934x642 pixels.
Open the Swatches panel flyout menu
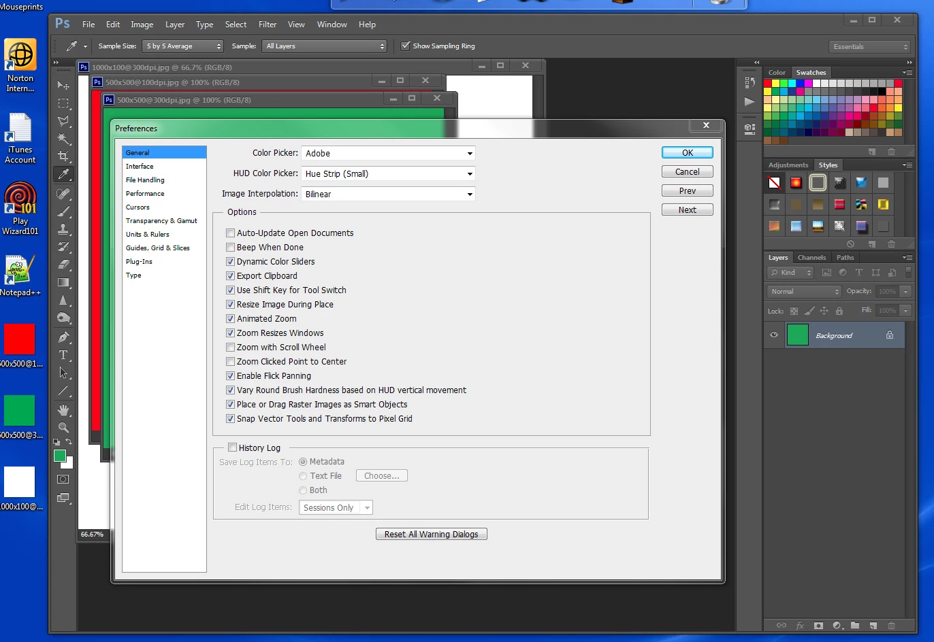(x=907, y=73)
